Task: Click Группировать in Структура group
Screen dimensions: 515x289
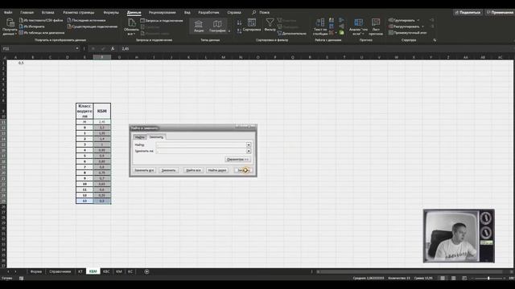Action: click(x=404, y=20)
